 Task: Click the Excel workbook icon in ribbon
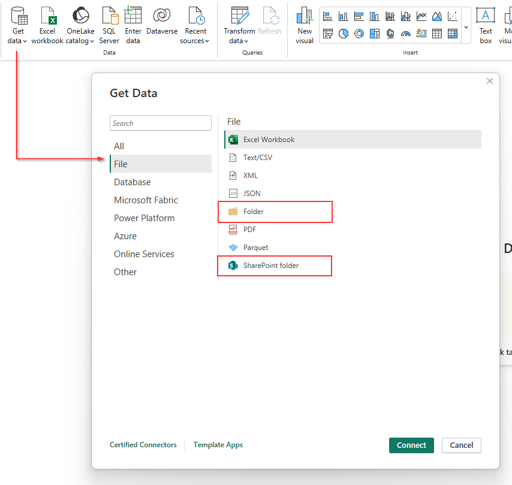point(47,16)
